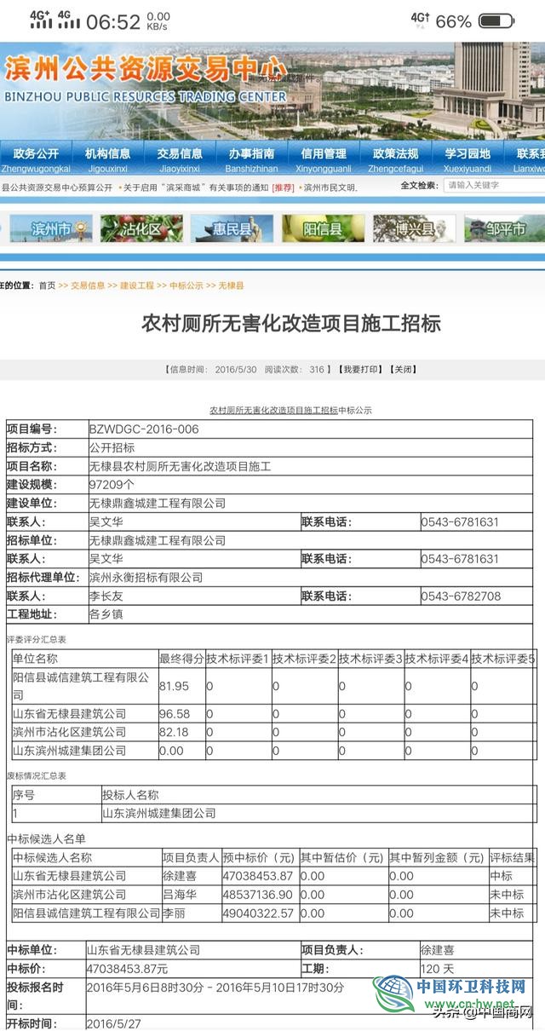
Task: Choose the 惠民县 region banner
Action: (232, 228)
